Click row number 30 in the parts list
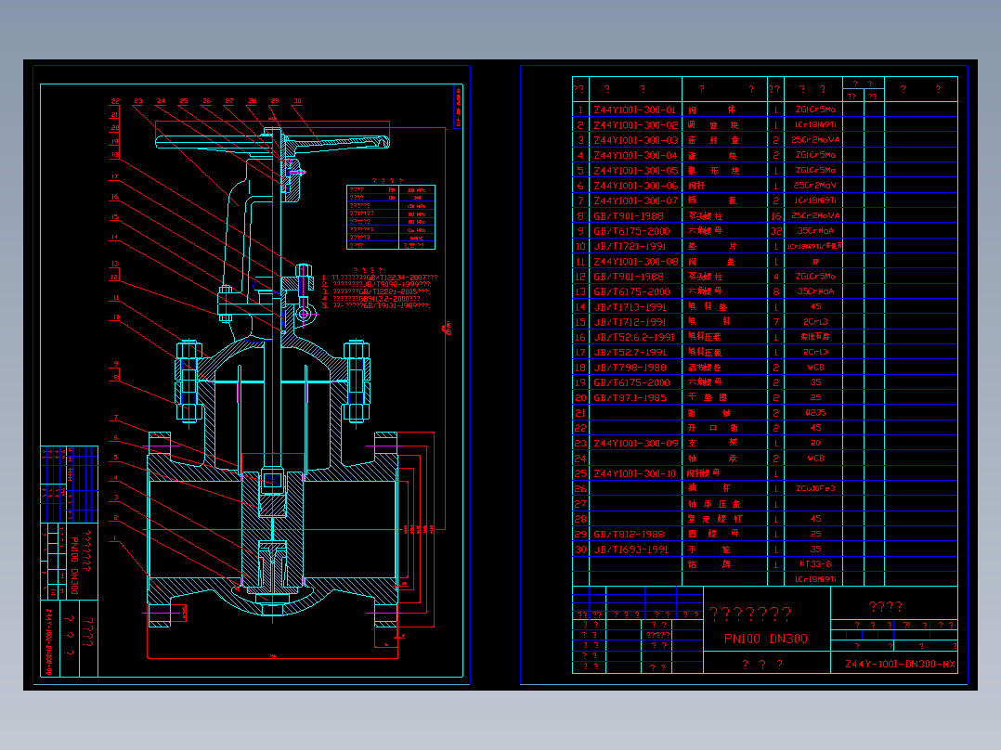 580,550
